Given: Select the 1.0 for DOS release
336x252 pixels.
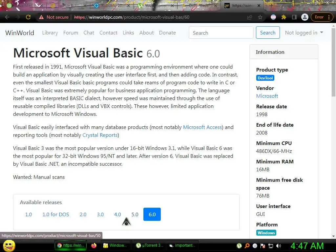Looking at the screenshot, I should point(56,214).
